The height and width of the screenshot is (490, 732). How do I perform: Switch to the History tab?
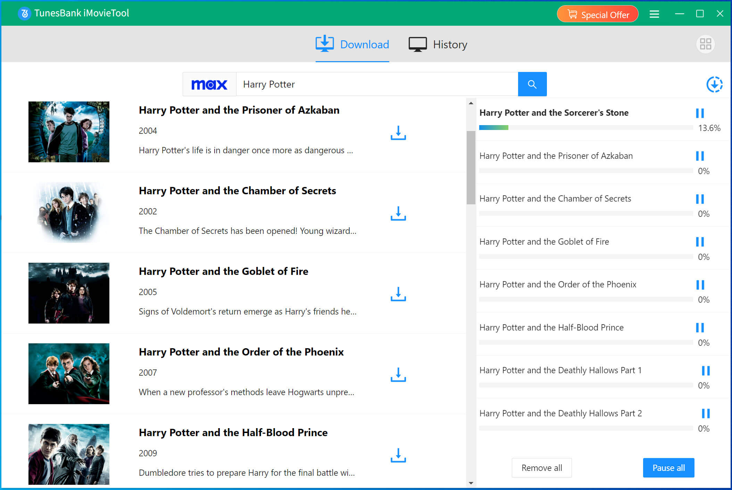tap(438, 44)
